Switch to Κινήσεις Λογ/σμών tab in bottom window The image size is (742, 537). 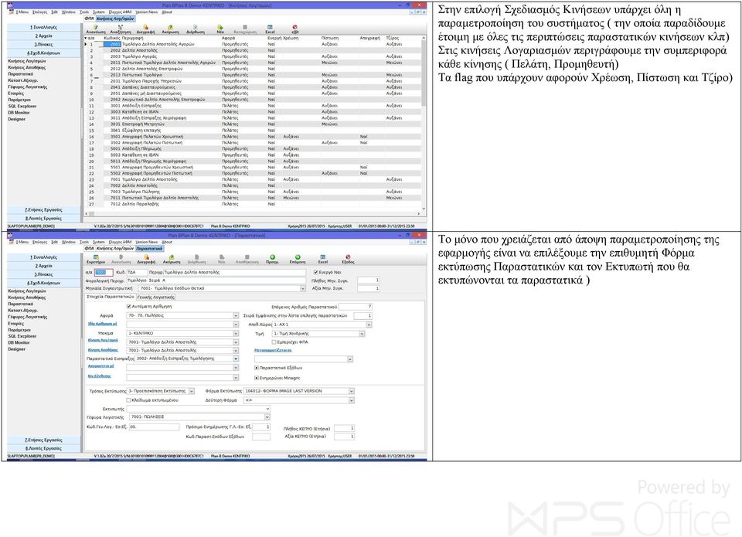tap(115, 248)
